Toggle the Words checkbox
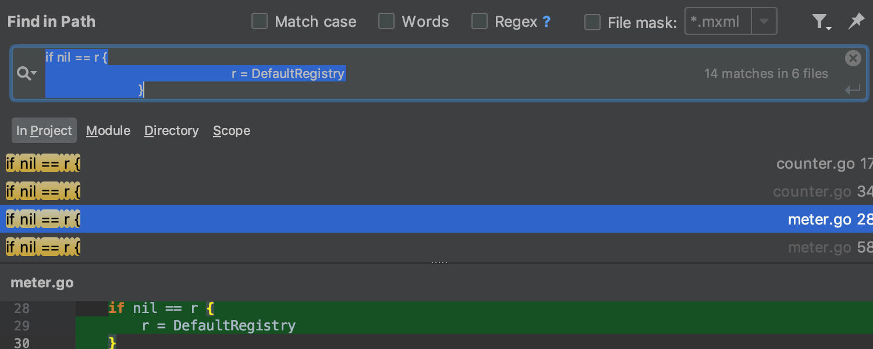Image resolution: width=873 pixels, height=349 pixels. [x=386, y=22]
